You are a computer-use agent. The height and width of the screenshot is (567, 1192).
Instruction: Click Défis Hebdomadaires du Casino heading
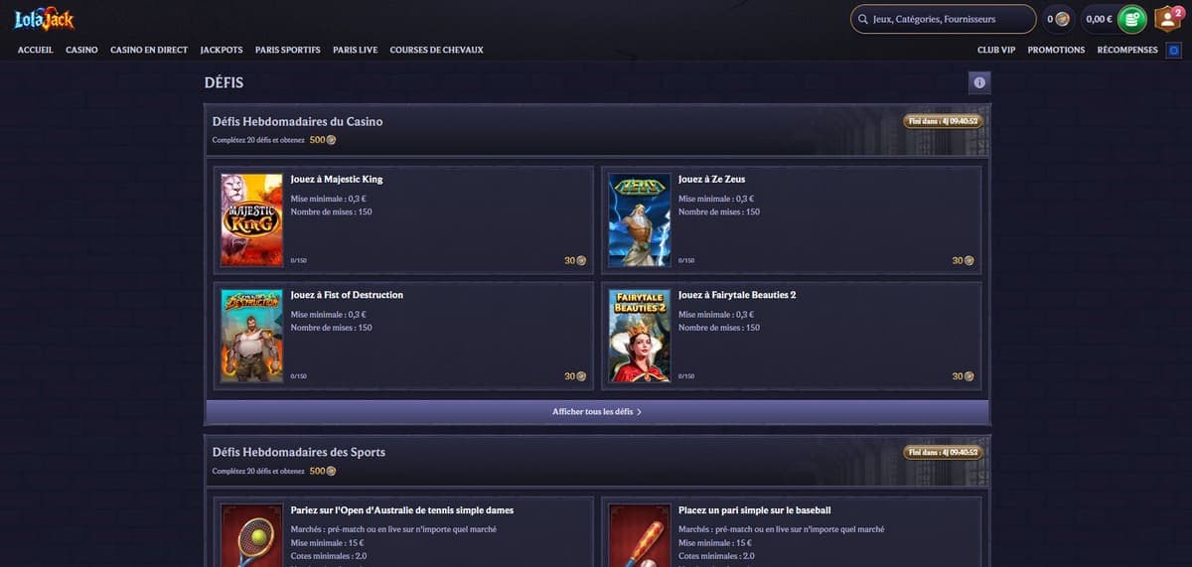[297, 121]
